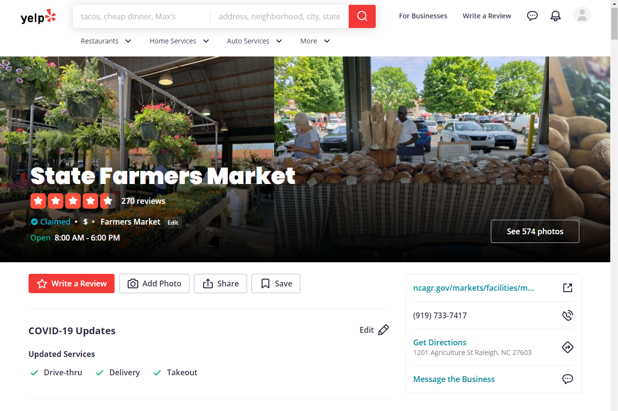
Task: Click the external website link icon
Action: point(568,288)
